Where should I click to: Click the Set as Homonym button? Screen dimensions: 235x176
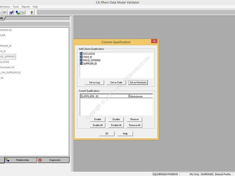tap(138, 83)
